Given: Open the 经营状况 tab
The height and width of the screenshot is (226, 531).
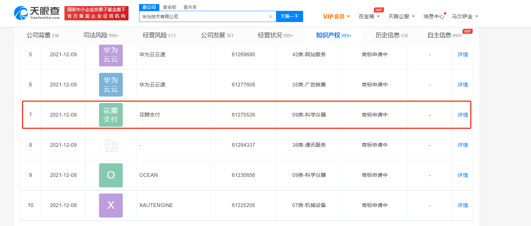Looking at the screenshot, I should (x=275, y=35).
